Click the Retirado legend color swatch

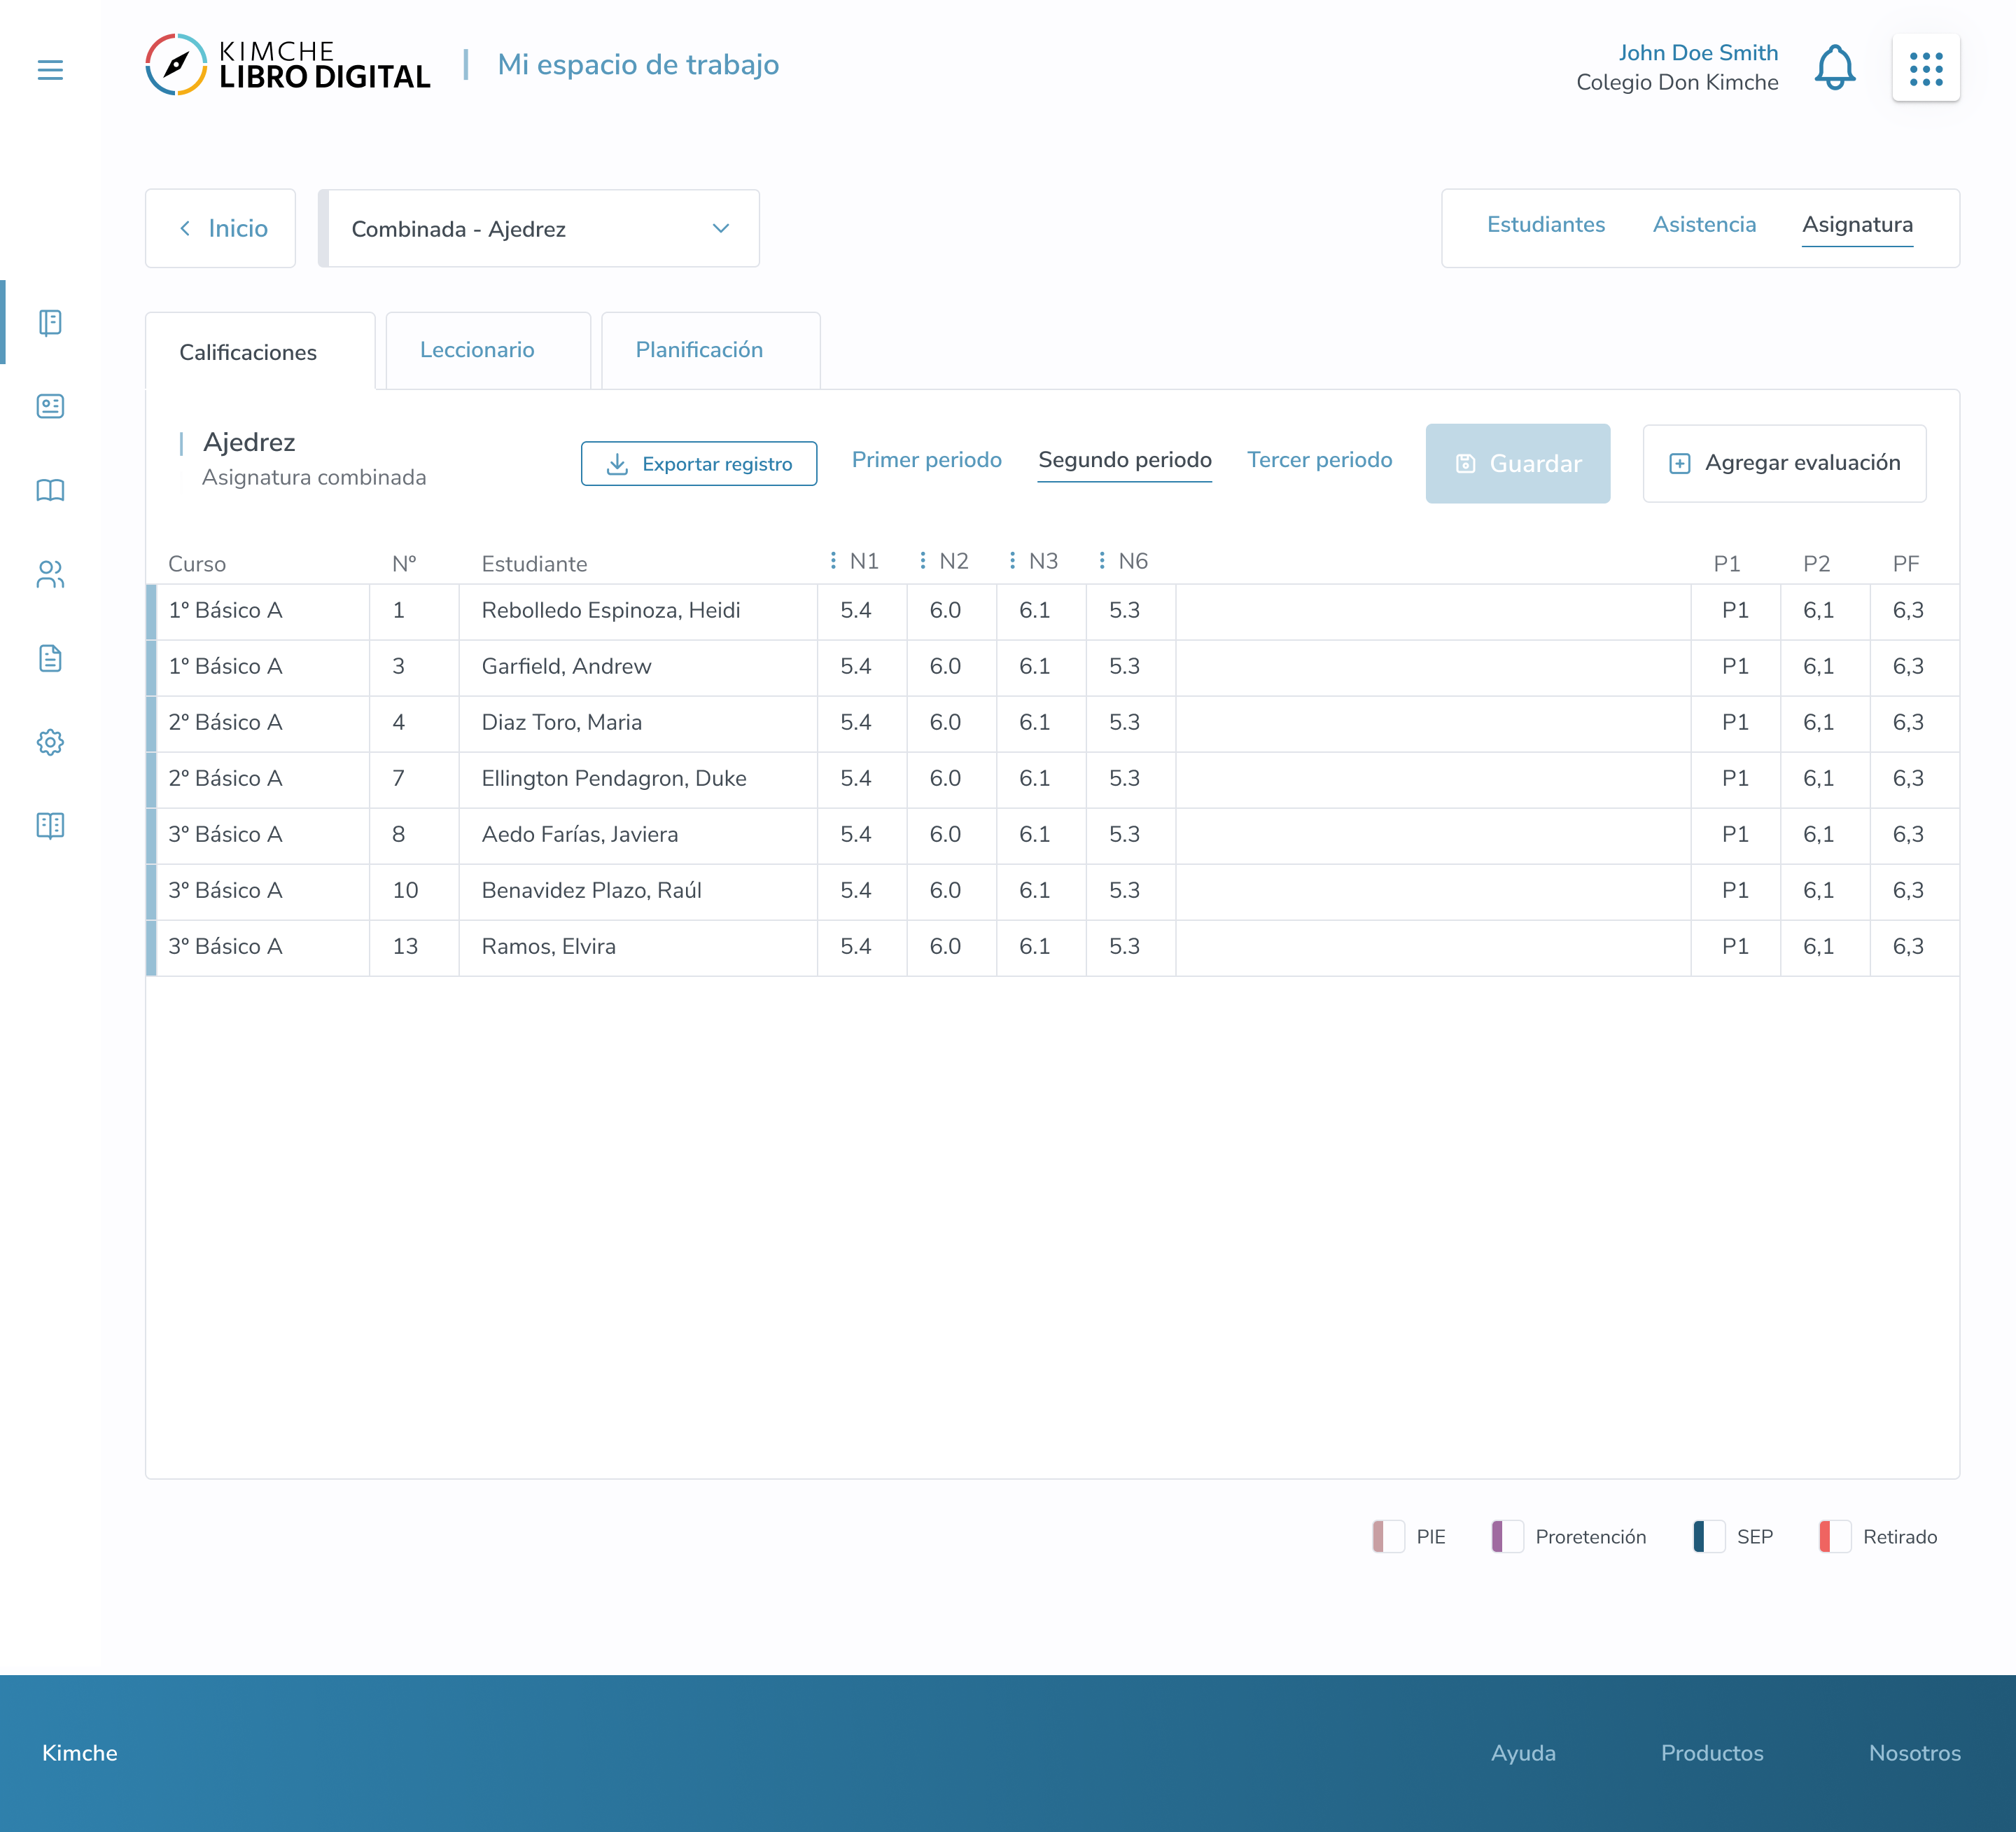pyautogui.click(x=1833, y=1537)
